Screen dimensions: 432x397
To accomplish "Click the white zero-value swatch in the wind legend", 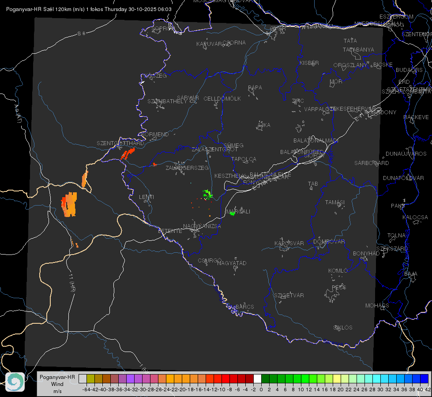I will pos(257,378).
